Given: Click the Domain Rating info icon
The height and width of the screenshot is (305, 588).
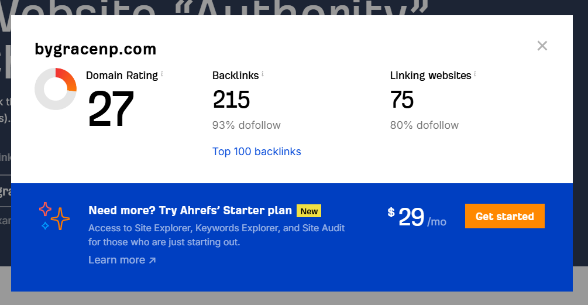Looking at the screenshot, I should point(162,74).
